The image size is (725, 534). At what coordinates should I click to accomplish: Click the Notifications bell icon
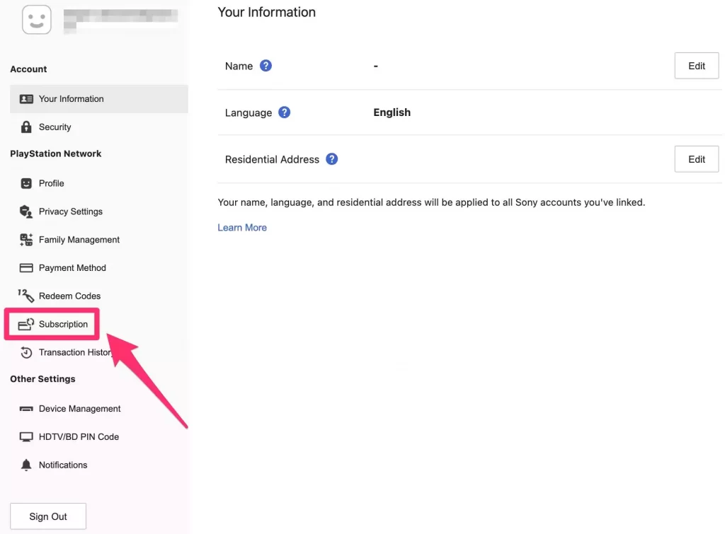pos(26,465)
